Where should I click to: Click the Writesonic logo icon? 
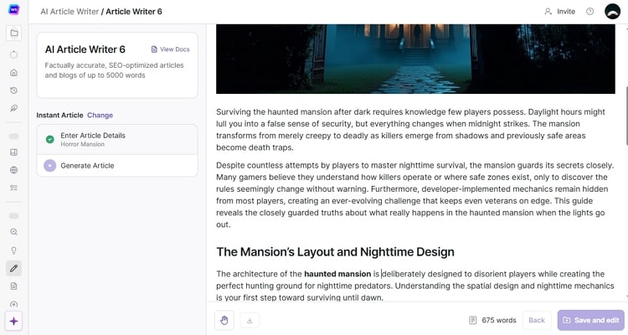[x=13, y=9]
